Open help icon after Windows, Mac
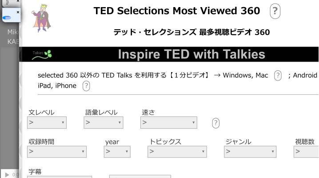The width and height of the screenshot is (319, 178). click(x=278, y=75)
